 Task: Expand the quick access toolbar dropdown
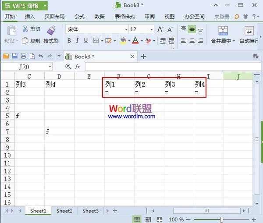pyautogui.click(x=59, y=56)
